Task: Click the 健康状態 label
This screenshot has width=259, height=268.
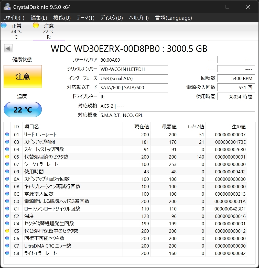Action: tap(22, 60)
